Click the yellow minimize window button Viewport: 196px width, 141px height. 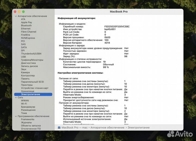pos(19,12)
